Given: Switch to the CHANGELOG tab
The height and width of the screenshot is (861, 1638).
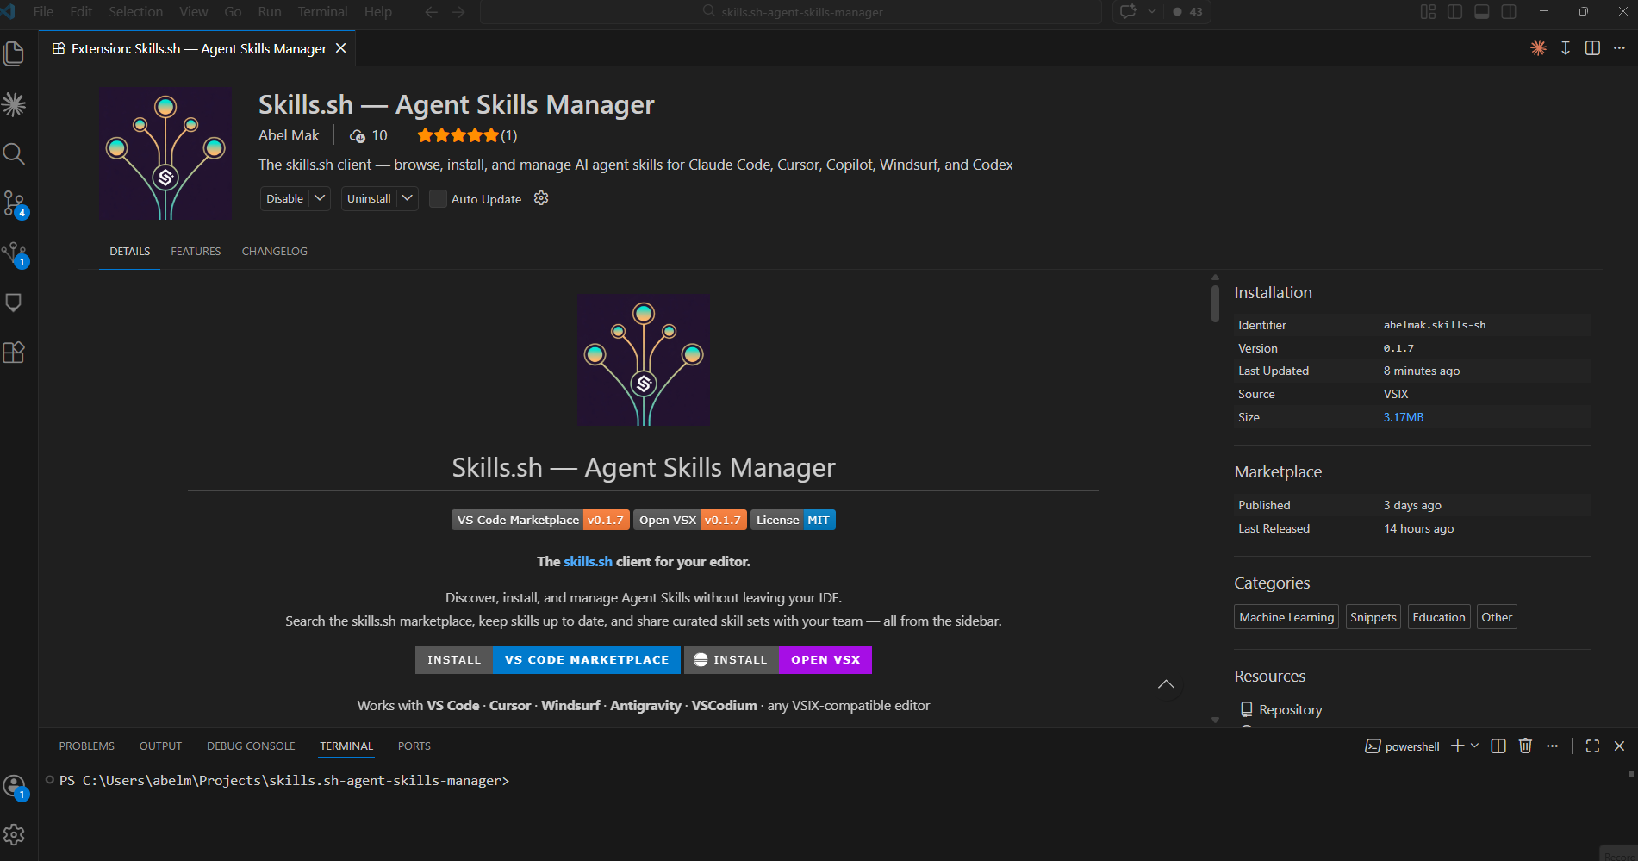Looking at the screenshot, I should pos(274,252).
